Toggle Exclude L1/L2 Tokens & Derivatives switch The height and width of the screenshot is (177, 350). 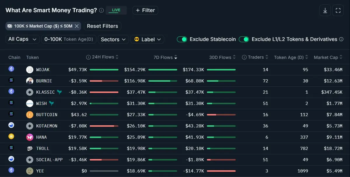click(244, 39)
